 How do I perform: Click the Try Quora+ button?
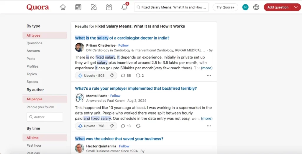pos(225,7)
